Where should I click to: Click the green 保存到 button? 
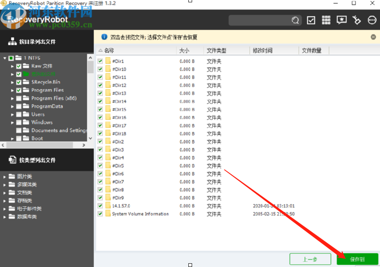pos(357,259)
